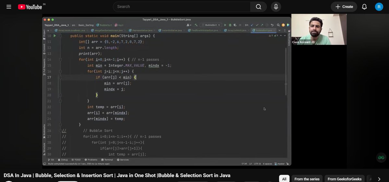Collapse the if block at line 17

coord(60,77)
